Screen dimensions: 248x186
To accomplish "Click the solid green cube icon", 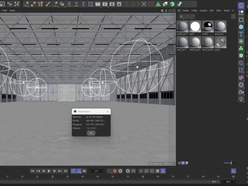I will pyautogui.click(x=172, y=4).
